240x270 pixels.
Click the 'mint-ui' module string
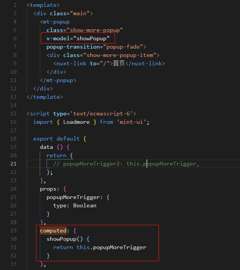131,122
